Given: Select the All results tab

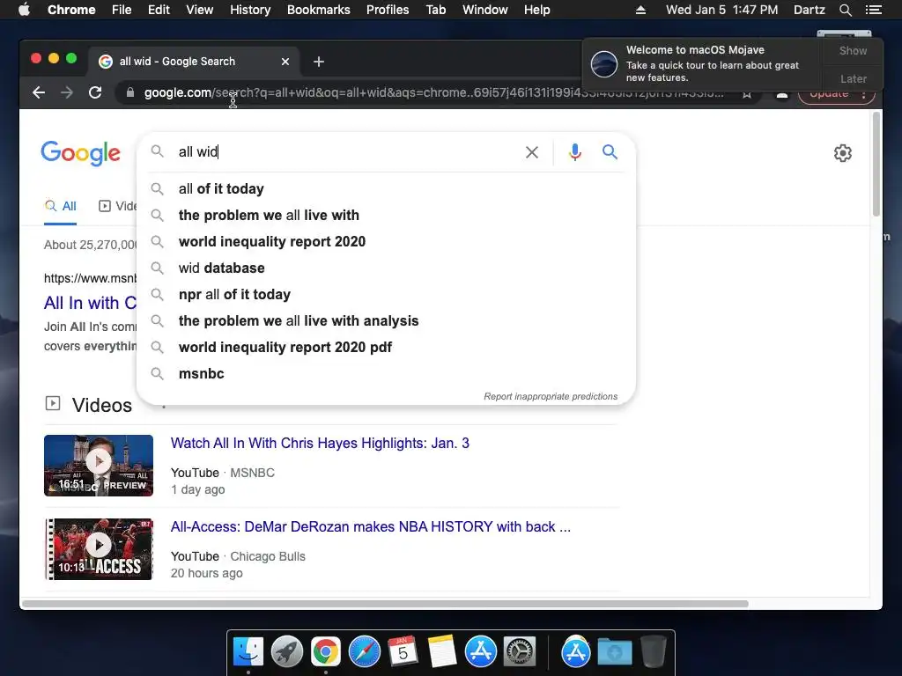Looking at the screenshot, I should [61, 206].
